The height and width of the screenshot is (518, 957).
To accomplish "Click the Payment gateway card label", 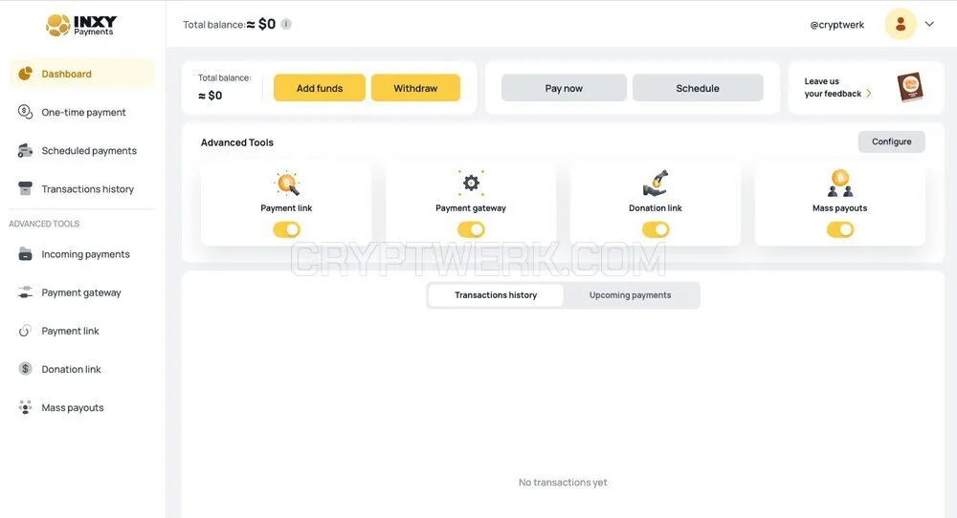I will click(471, 207).
